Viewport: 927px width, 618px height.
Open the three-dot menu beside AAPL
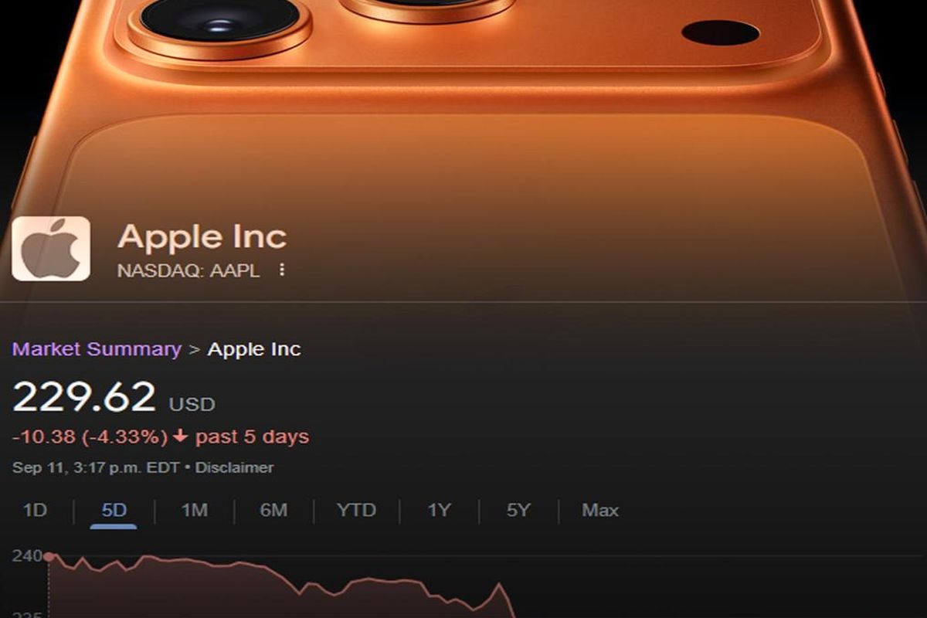282,270
